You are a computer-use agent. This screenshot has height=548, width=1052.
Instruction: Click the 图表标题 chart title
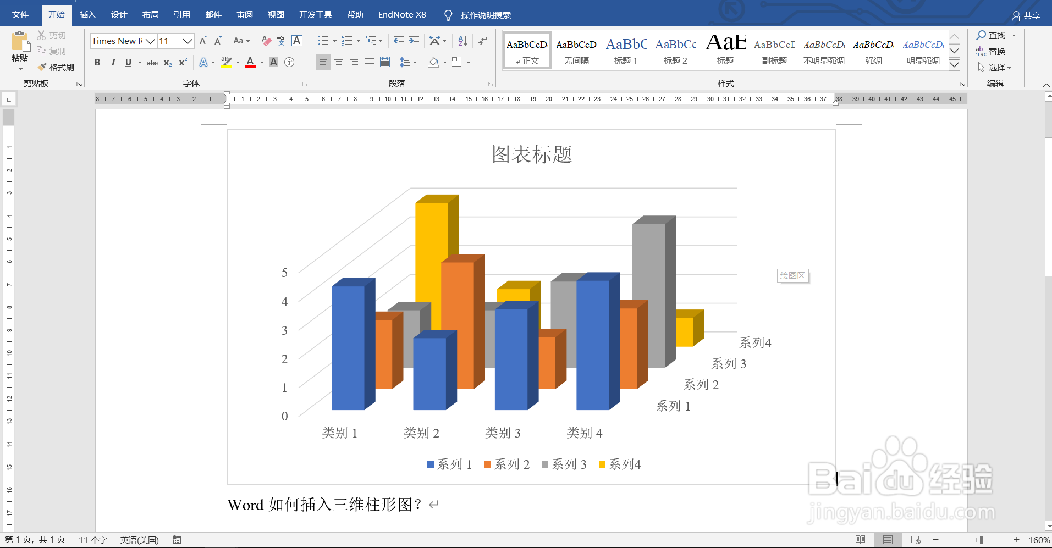click(532, 154)
